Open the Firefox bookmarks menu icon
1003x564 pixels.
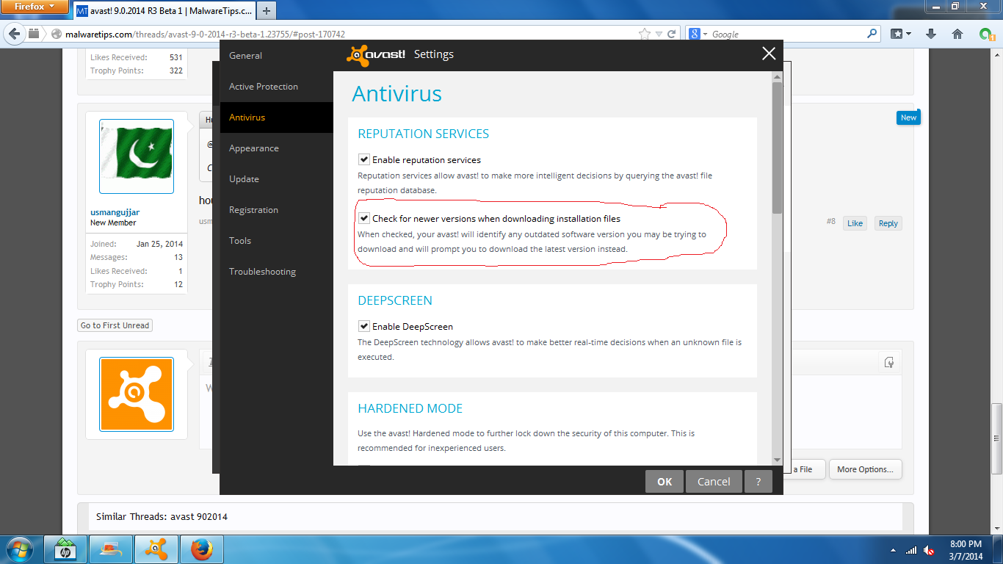pyautogui.click(x=901, y=34)
